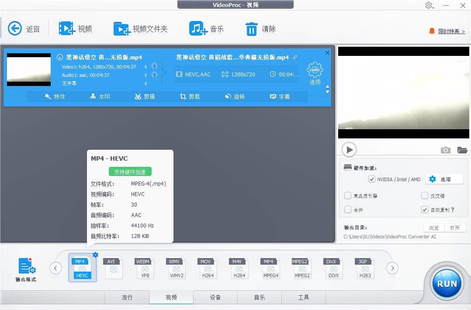The width and height of the screenshot is (471, 310).
Task: Open codec 选项 settings gear icon
Action: point(315,70)
